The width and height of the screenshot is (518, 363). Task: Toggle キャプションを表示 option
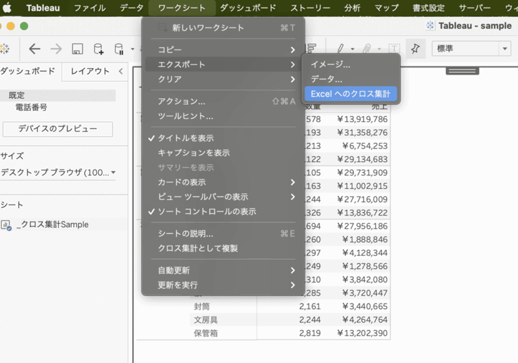223,153
